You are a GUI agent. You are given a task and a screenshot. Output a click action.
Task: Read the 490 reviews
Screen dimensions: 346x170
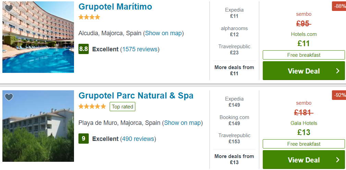[x=138, y=139]
